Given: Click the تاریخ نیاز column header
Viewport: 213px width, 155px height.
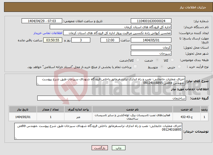Looking at the screenshot, I should point(23,109).
